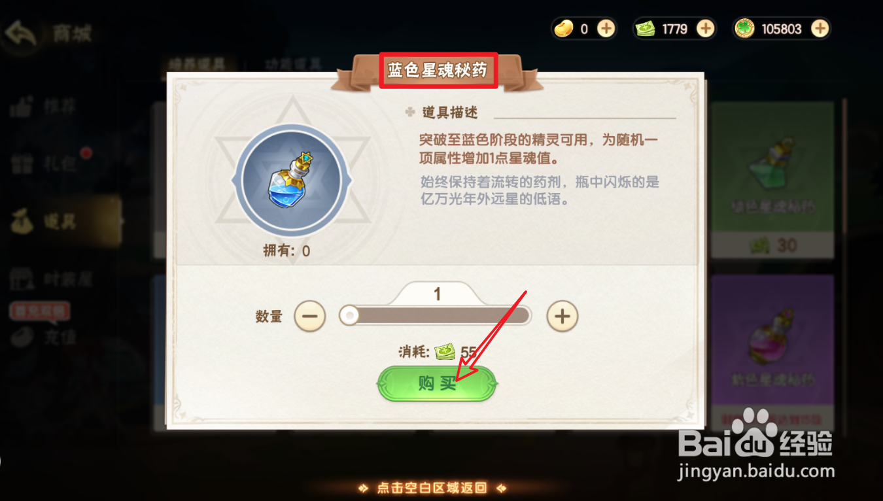Click the quantity value field showing 1
This screenshot has height=501, width=883.
[x=438, y=294]
